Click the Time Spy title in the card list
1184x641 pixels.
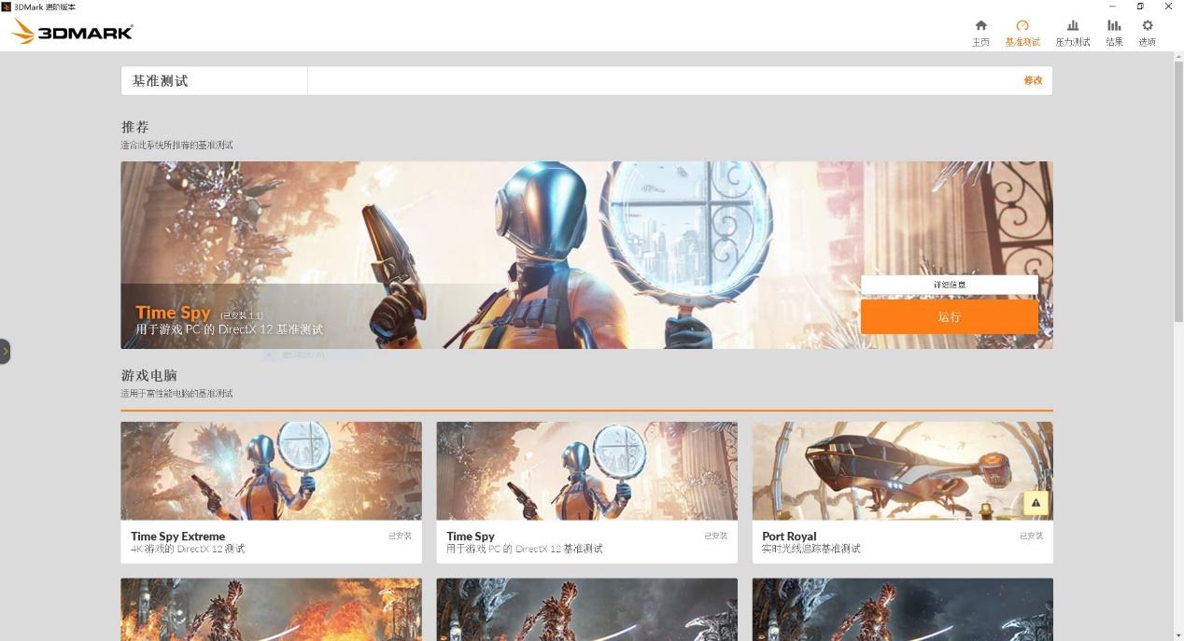coord(471,536)
